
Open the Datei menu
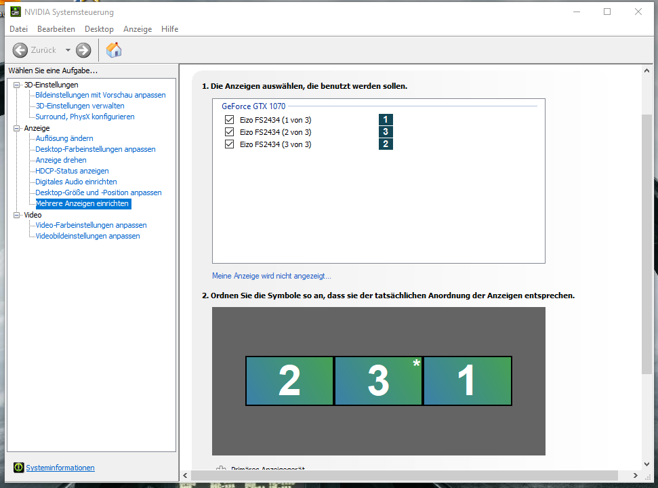point(18,29)
